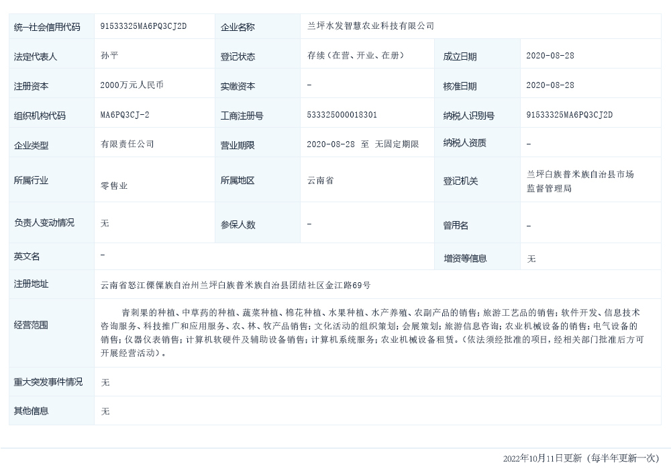
Task: Click the 登记机关 authority name
Action: (580, 181)
